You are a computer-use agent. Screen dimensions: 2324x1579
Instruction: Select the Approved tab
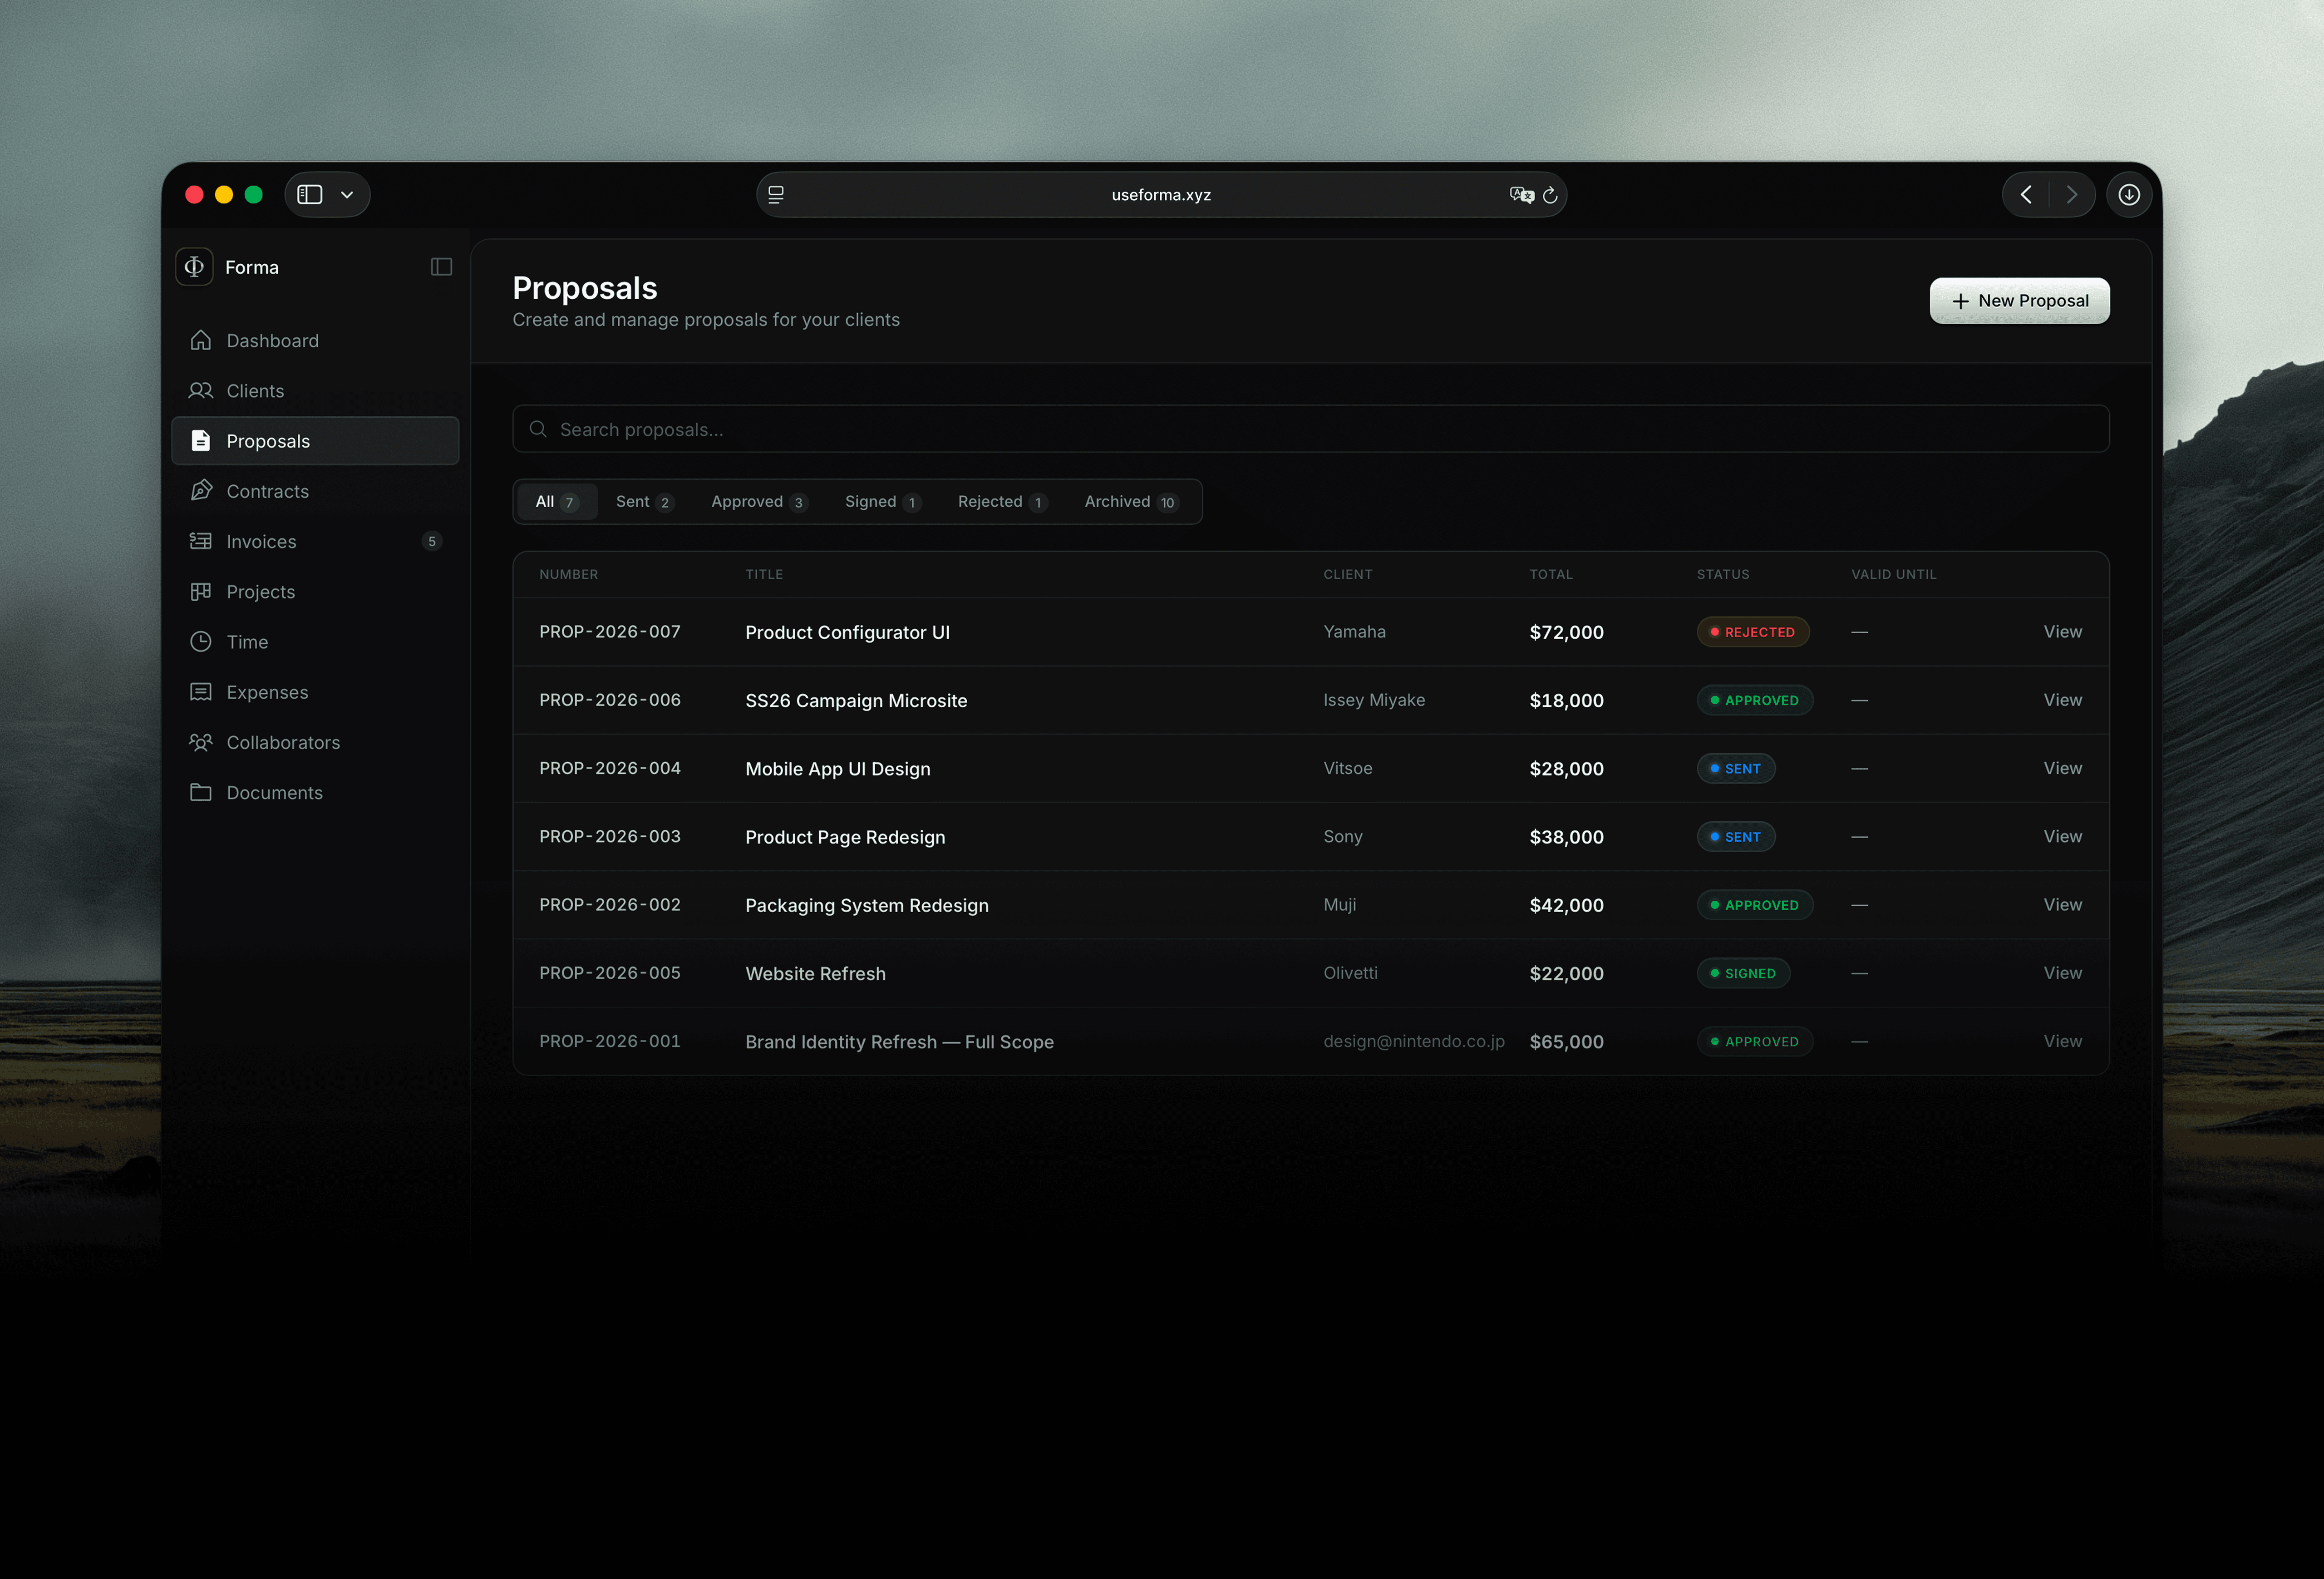[x=759, y=502]
